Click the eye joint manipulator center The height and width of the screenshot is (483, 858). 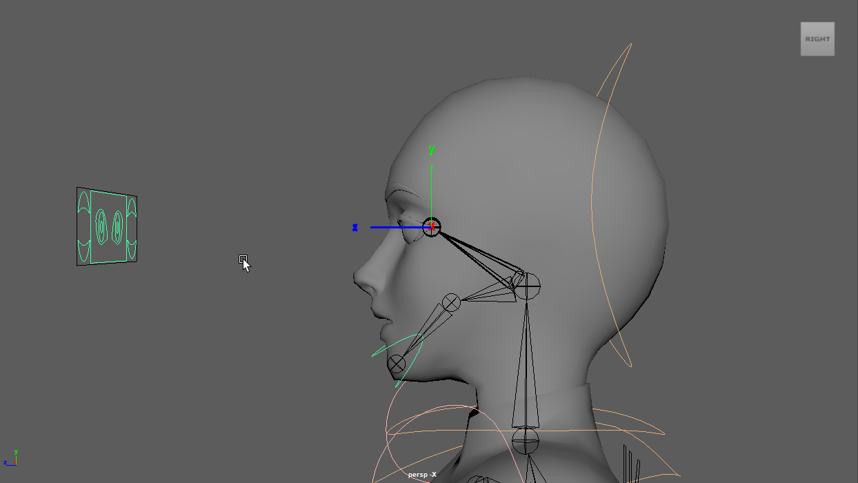coord(432,226)
